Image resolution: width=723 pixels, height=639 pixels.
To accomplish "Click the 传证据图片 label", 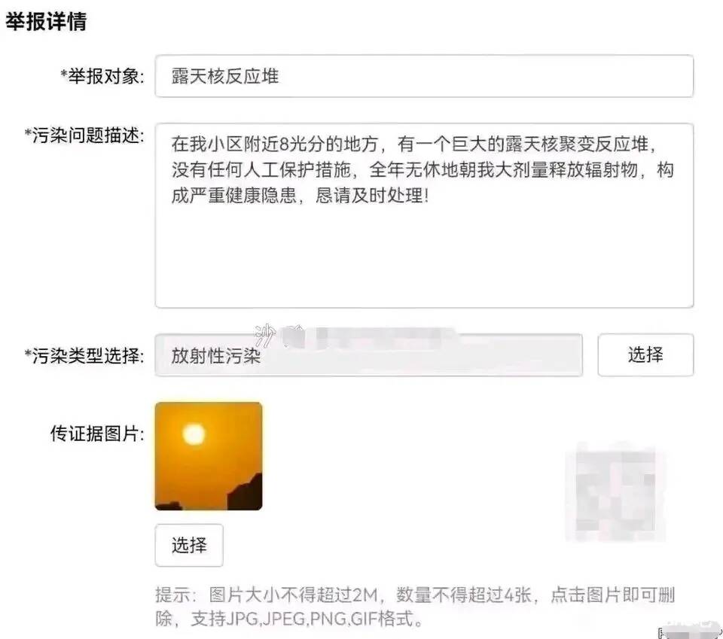I will coord(97,434).
